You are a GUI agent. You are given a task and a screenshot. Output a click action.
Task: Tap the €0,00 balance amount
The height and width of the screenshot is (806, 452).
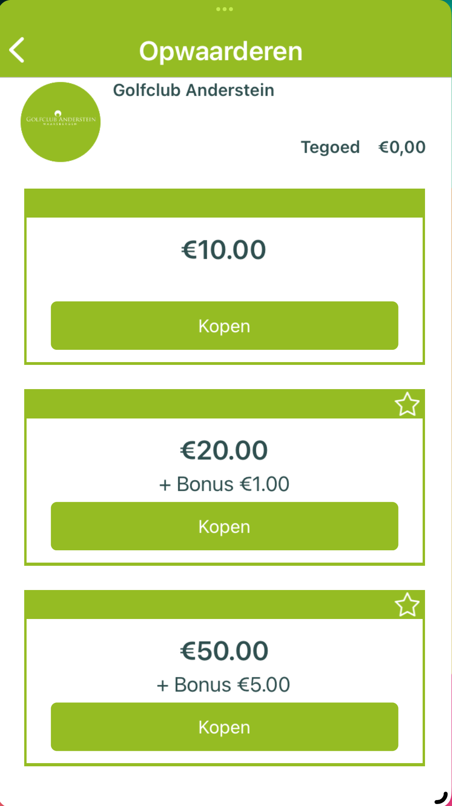(402, 147)
